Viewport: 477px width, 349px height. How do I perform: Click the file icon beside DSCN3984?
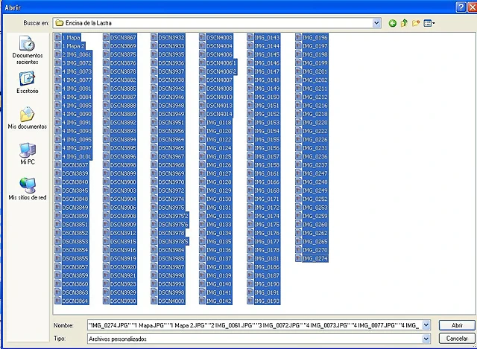(x=154, y=250)
